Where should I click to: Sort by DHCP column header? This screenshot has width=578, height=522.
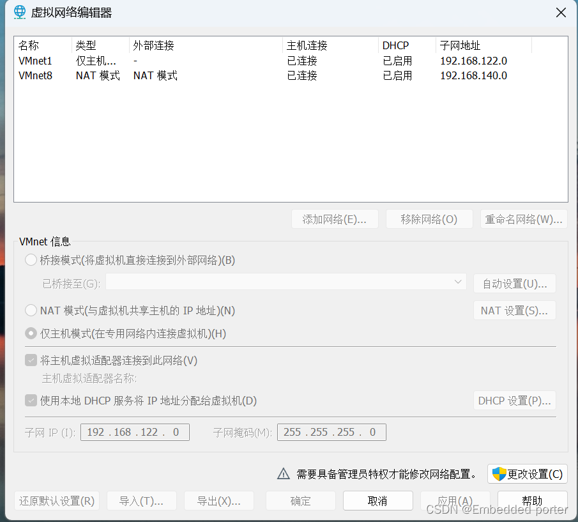[407, 45]
